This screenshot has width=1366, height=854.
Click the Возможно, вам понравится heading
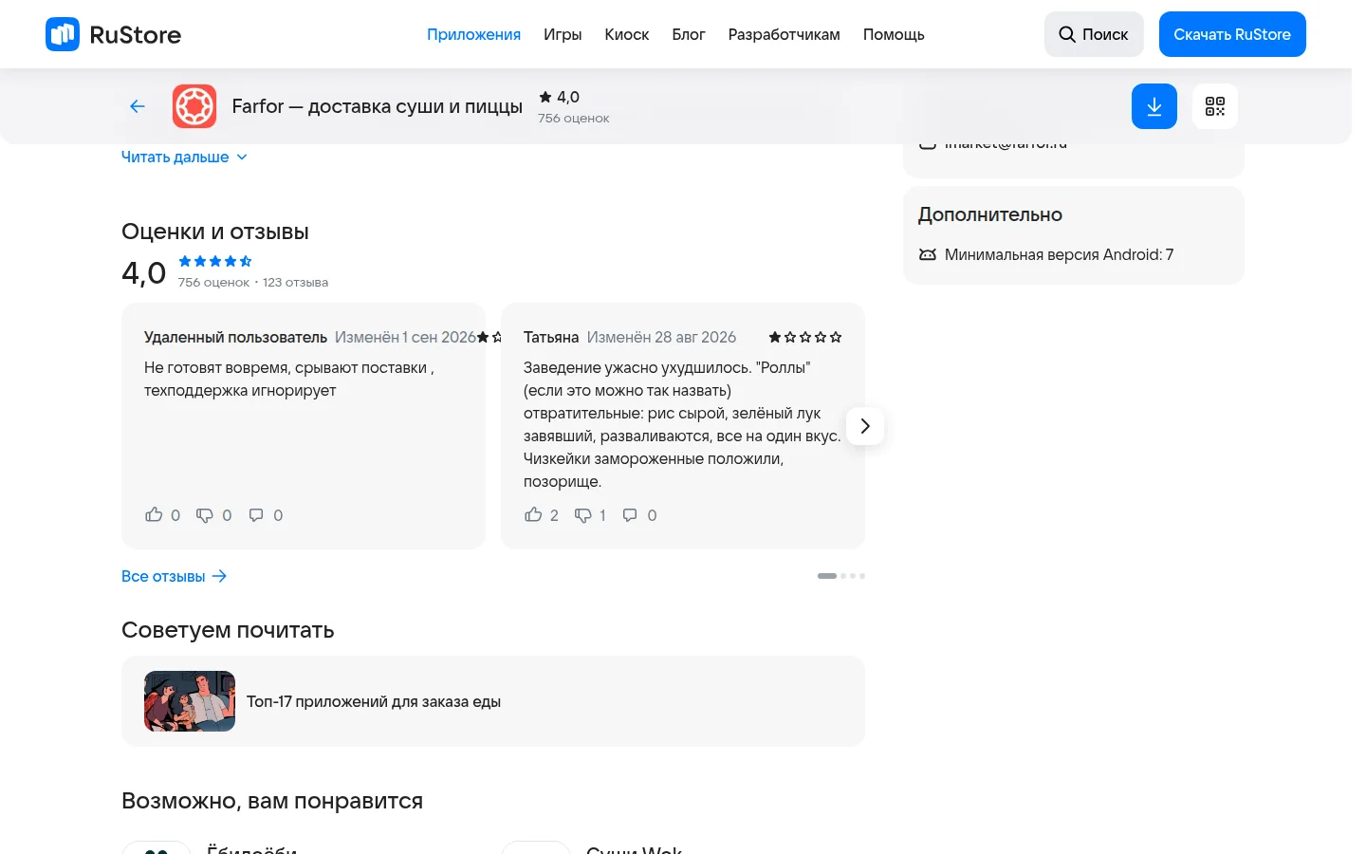[x=272, y=801]
